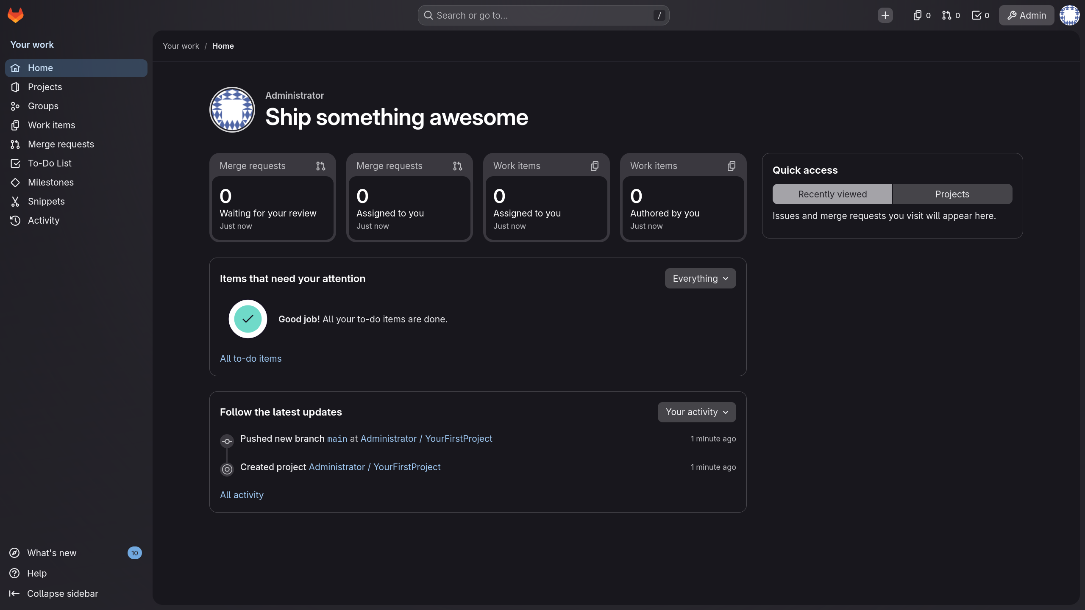Screen dimensions: 1085x610
Task: Click the slash shortcut key in search
Action: pos(659,15)
